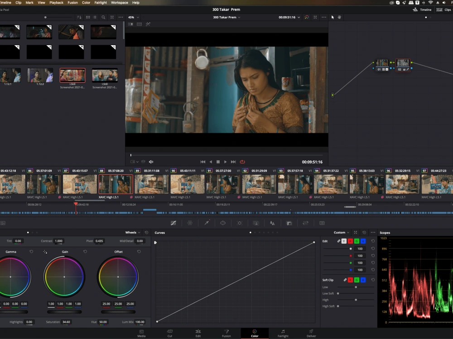Reset the Gain color wheel
Image resolution: width=453 pixels, height=339 pixels.
[x=85, y=252]
